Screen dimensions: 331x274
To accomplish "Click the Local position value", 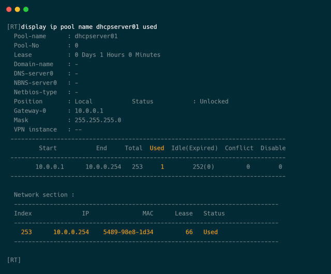I will (x=84, y=101).
